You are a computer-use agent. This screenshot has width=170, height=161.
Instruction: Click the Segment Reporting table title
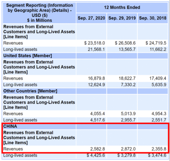click(40, 13)
